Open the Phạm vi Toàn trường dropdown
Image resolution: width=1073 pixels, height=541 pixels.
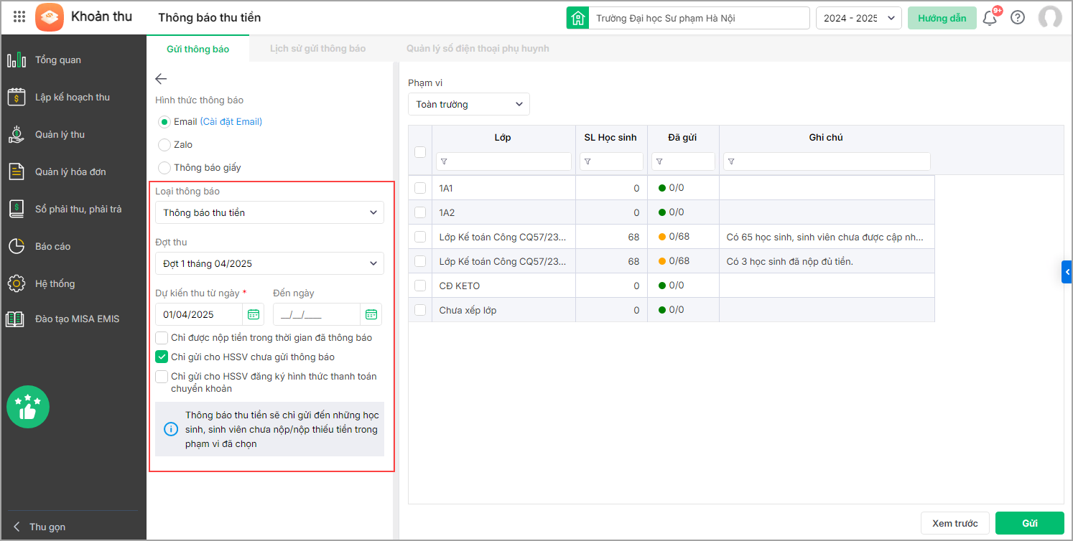468,104
